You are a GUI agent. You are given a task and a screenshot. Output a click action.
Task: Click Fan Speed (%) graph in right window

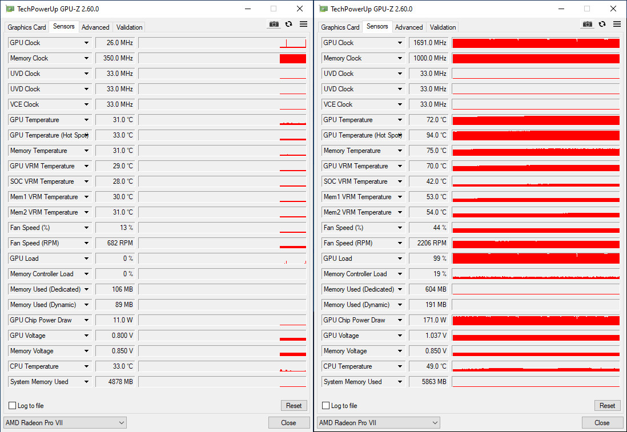coord(536,228)
